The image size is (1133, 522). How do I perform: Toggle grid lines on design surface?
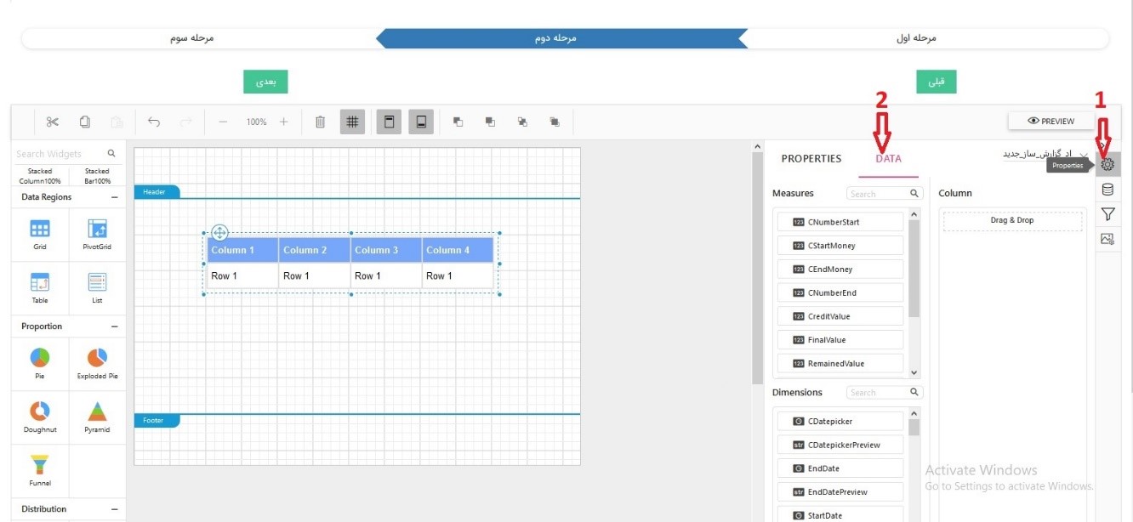(352, 122)
